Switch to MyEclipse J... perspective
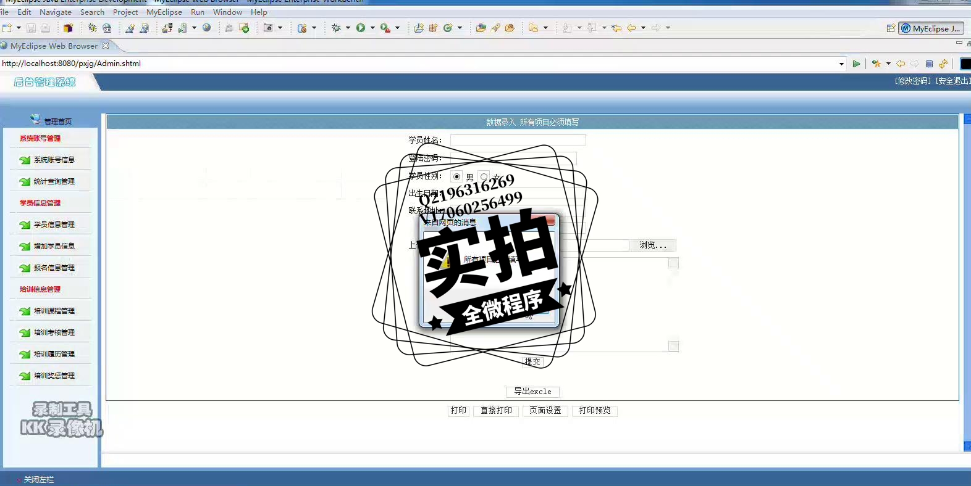Screen dimensions: 971x486 pyautogui.click(x=931, y=28)
